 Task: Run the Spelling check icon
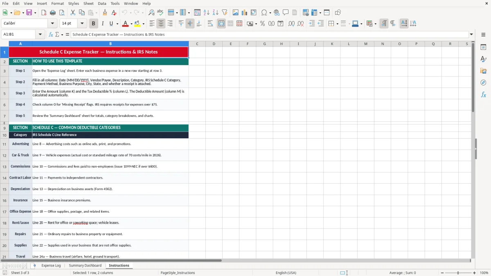coord(160,13)
